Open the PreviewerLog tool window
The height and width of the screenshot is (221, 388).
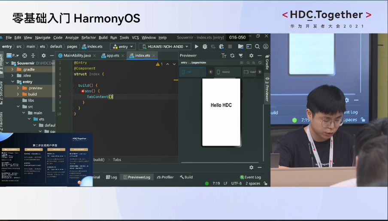pos(137,177)
